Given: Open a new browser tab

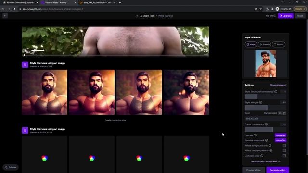Looking at the screenshot, I should click(120, 3).
